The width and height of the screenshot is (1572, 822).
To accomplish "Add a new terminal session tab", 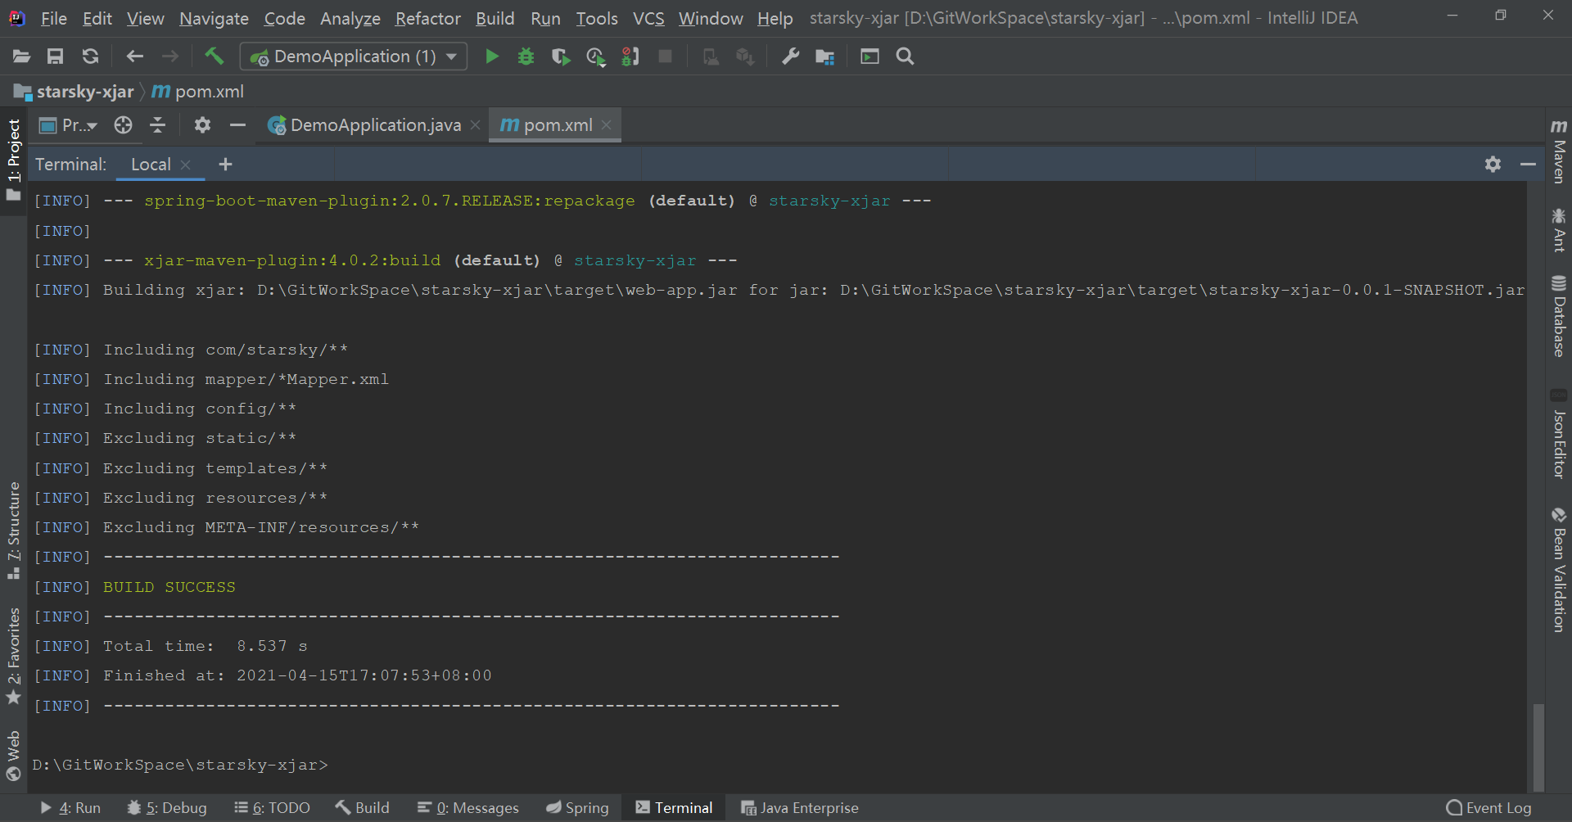I will tap(225, 165).
